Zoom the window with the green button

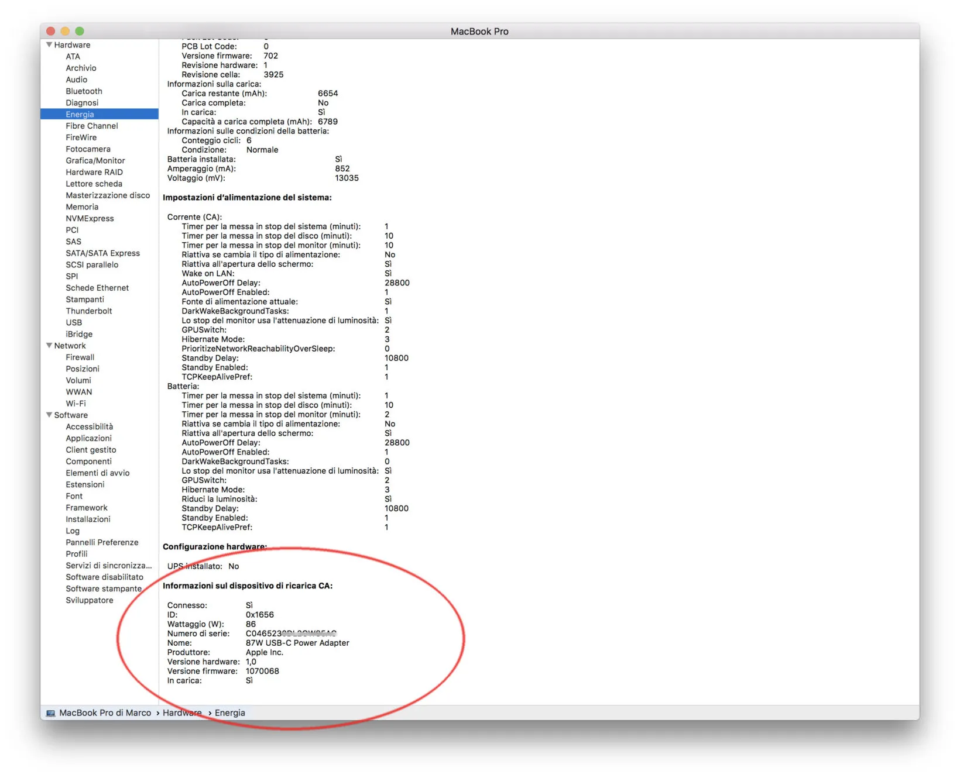[x=80, y=31]
